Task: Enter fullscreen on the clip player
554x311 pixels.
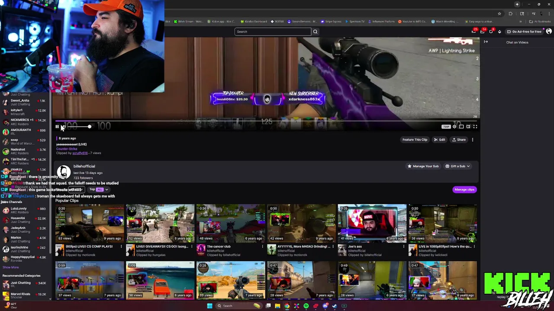Action: point(475,127)
